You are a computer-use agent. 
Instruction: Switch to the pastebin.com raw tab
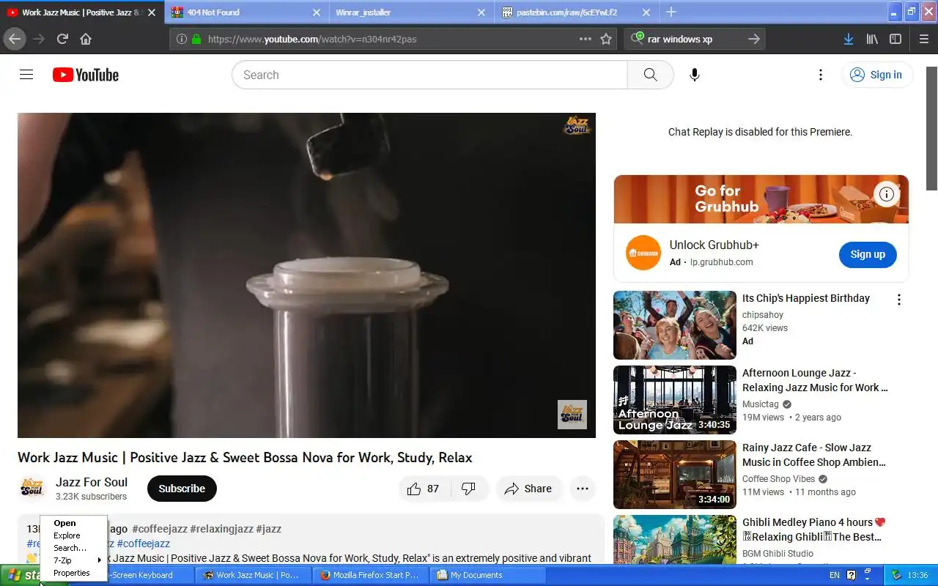[575, 12]
